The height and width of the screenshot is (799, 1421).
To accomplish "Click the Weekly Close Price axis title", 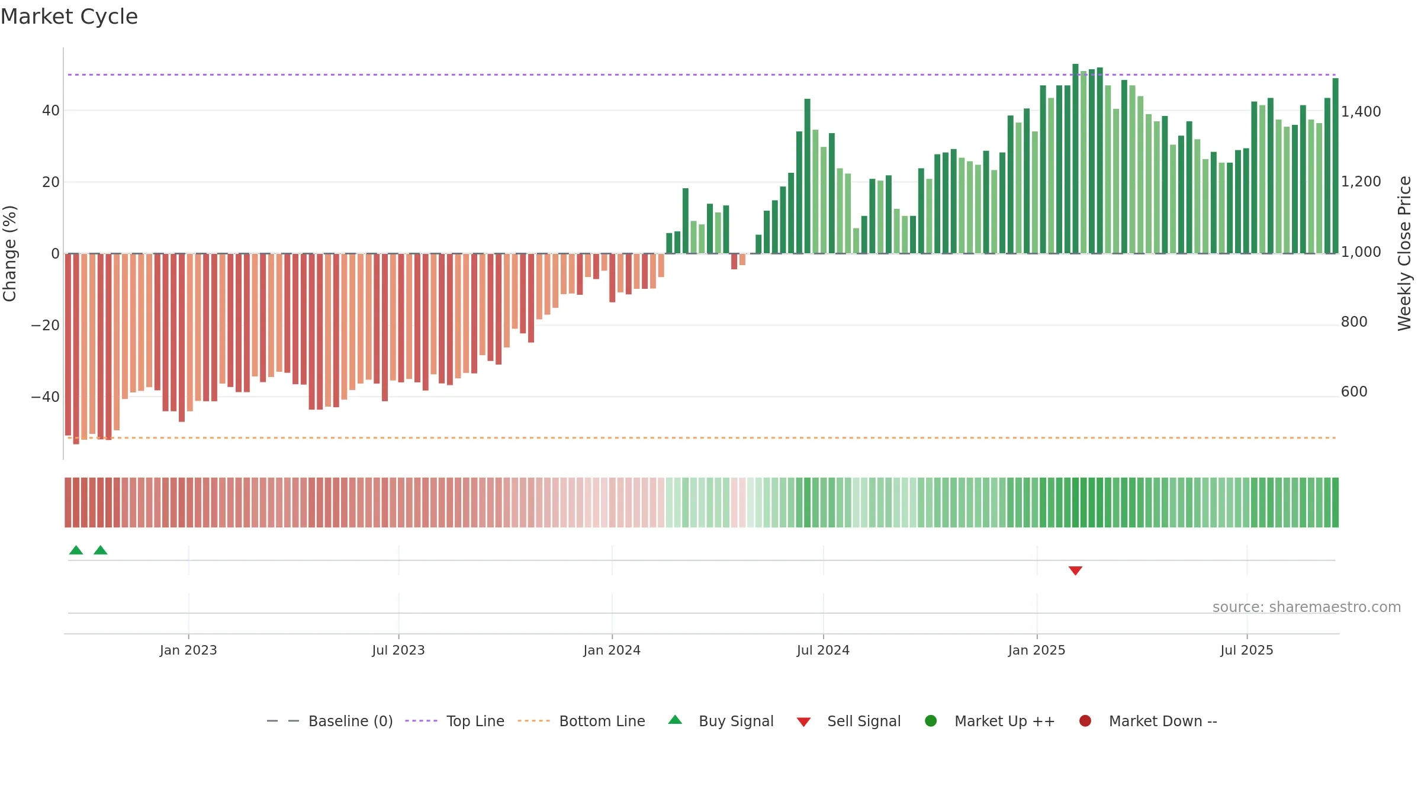I will click(x=1404, y=253).
